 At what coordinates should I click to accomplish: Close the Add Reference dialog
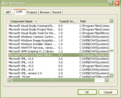point(117,3)
